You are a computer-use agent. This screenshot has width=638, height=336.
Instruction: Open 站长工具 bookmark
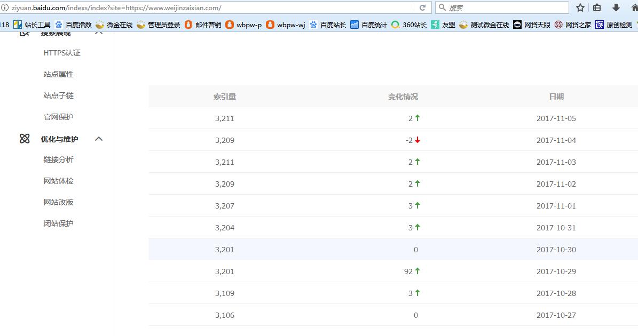[32, 25]
